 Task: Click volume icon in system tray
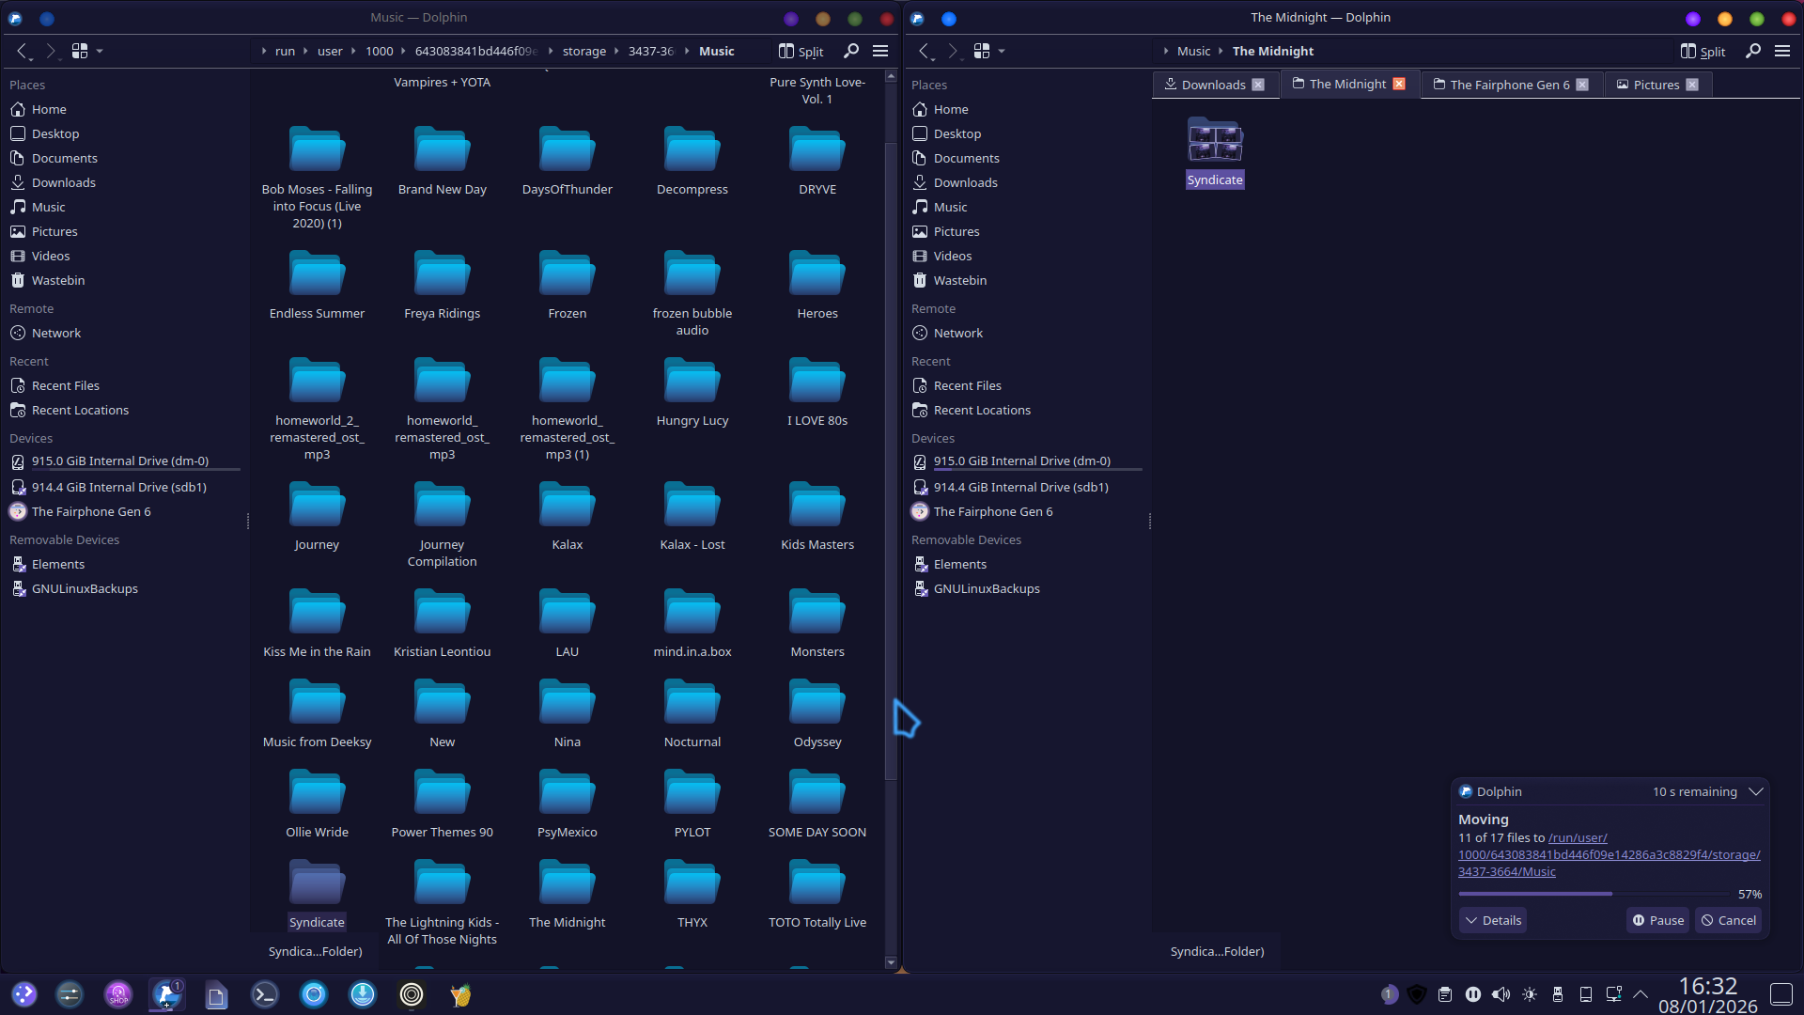tap(1501, 994)
